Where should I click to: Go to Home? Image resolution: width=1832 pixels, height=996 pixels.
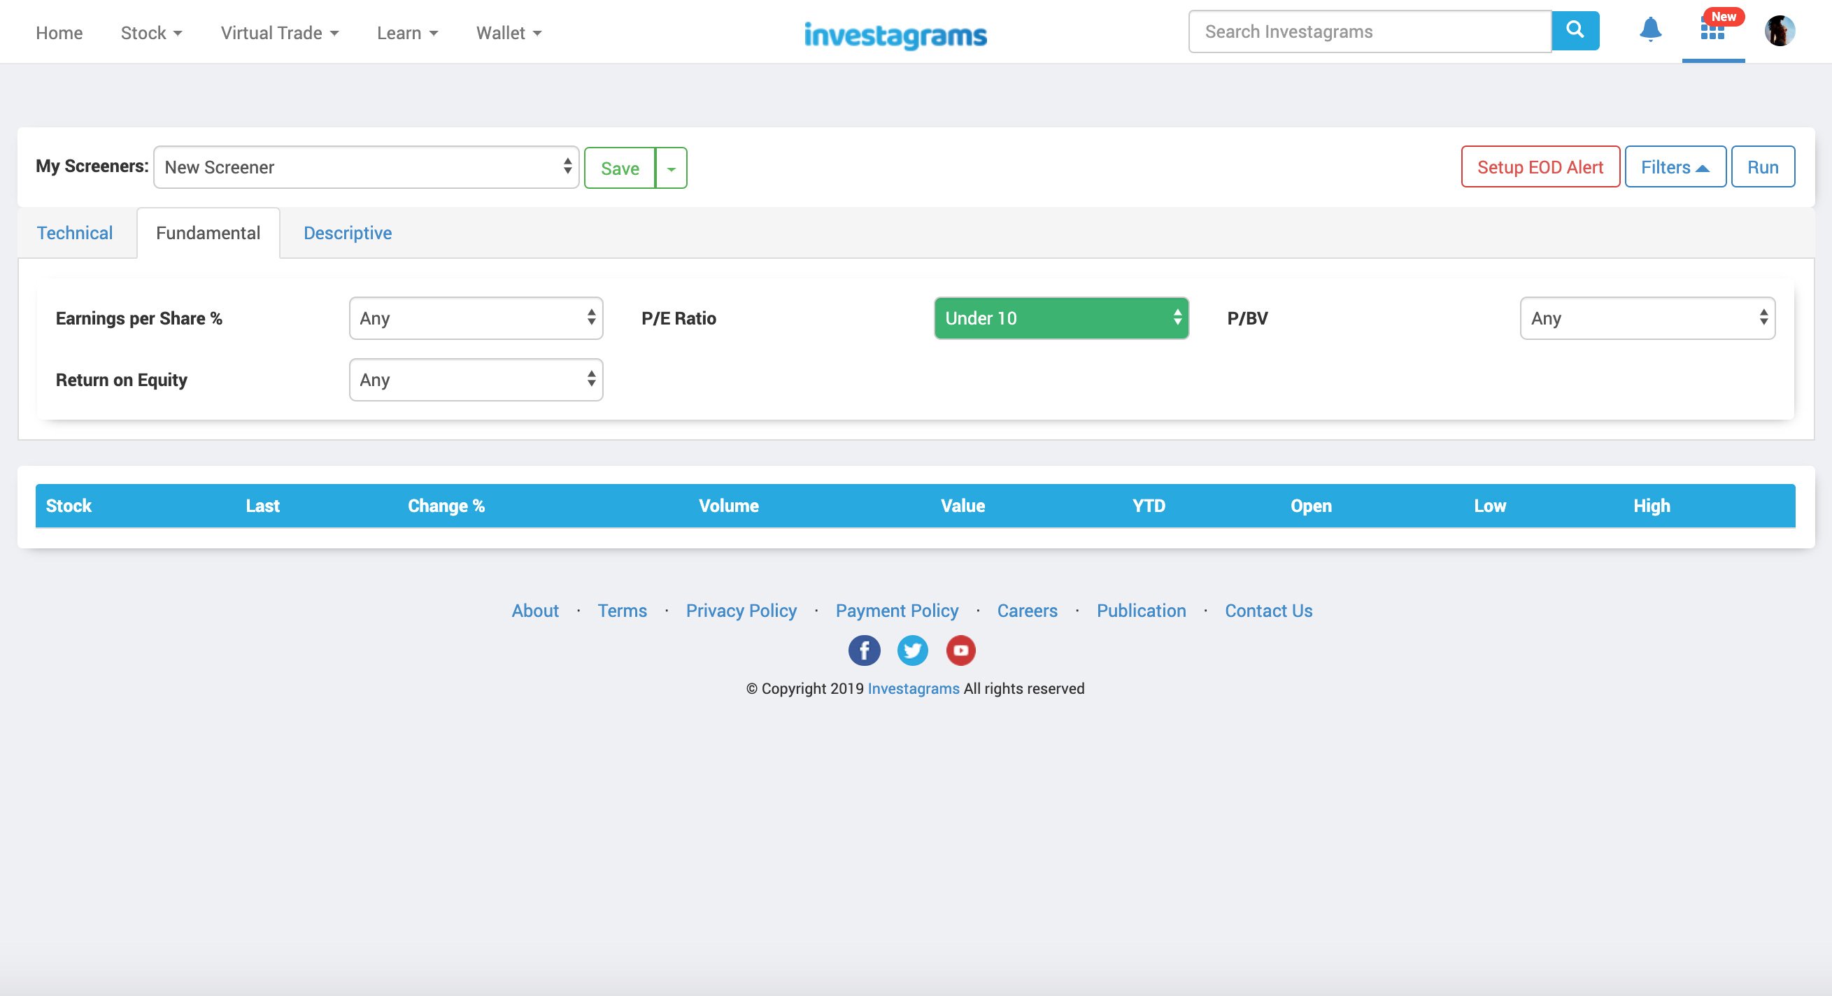point(59,33)
